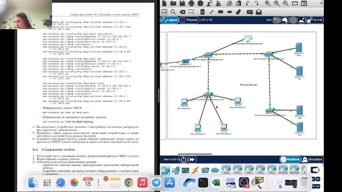Select the End Devices category
This screenshot has height=192, width=342.
pos(175,170)
